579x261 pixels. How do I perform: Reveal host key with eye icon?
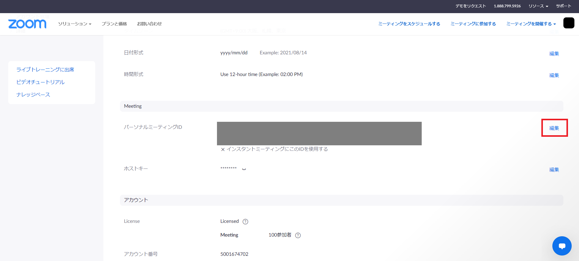pyautogui.click(x=244, y=169)
